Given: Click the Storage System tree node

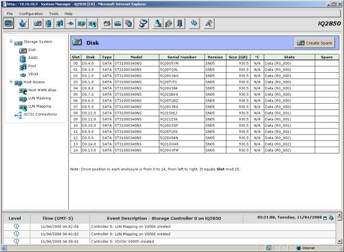Looking at the screenshot, I should click(x=38, y=42).
